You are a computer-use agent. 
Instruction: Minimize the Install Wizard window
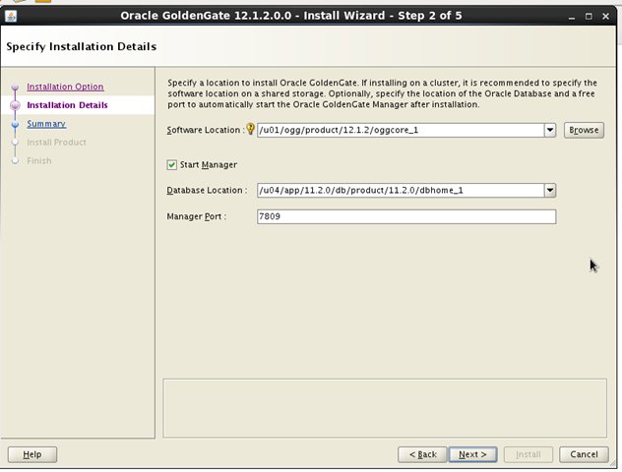[x=572, y=17]
